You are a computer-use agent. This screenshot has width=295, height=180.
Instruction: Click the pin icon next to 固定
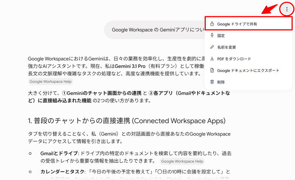(x=212, y=35)
